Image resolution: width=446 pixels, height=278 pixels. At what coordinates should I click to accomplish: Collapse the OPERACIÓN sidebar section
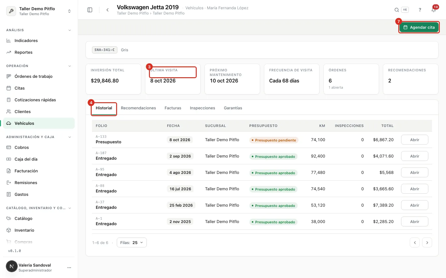pos(70,66)
